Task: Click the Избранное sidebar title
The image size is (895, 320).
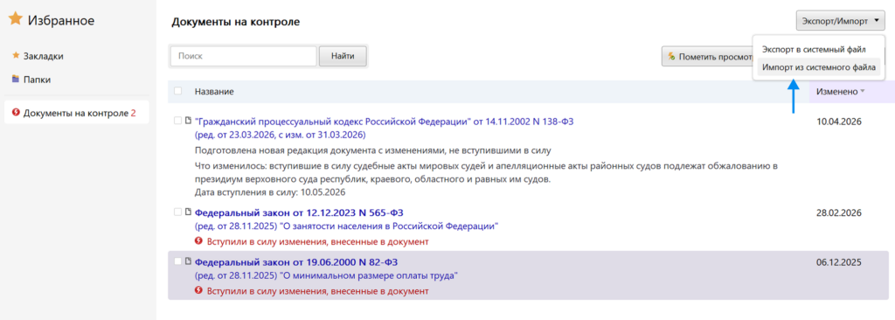Action: [61, 21]
